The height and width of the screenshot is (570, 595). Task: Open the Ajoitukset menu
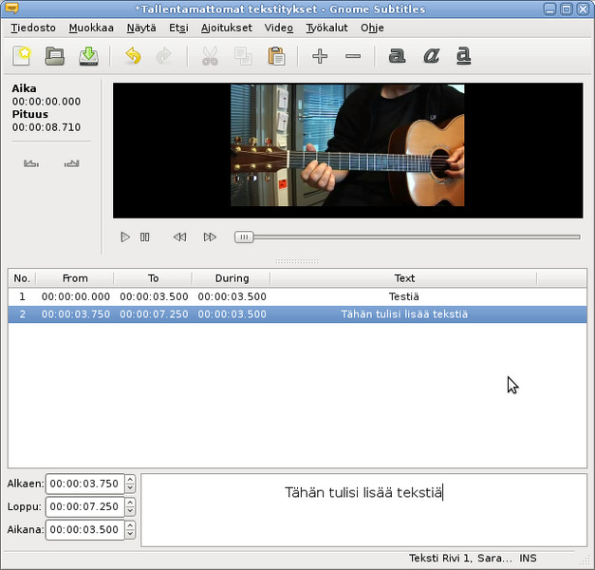point(226,28)
